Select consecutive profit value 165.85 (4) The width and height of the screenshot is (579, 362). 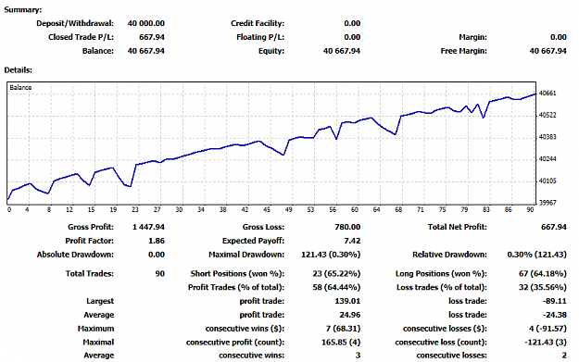pos(341,343)
